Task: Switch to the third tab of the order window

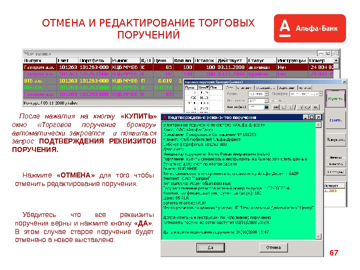Action: (265, 87)
